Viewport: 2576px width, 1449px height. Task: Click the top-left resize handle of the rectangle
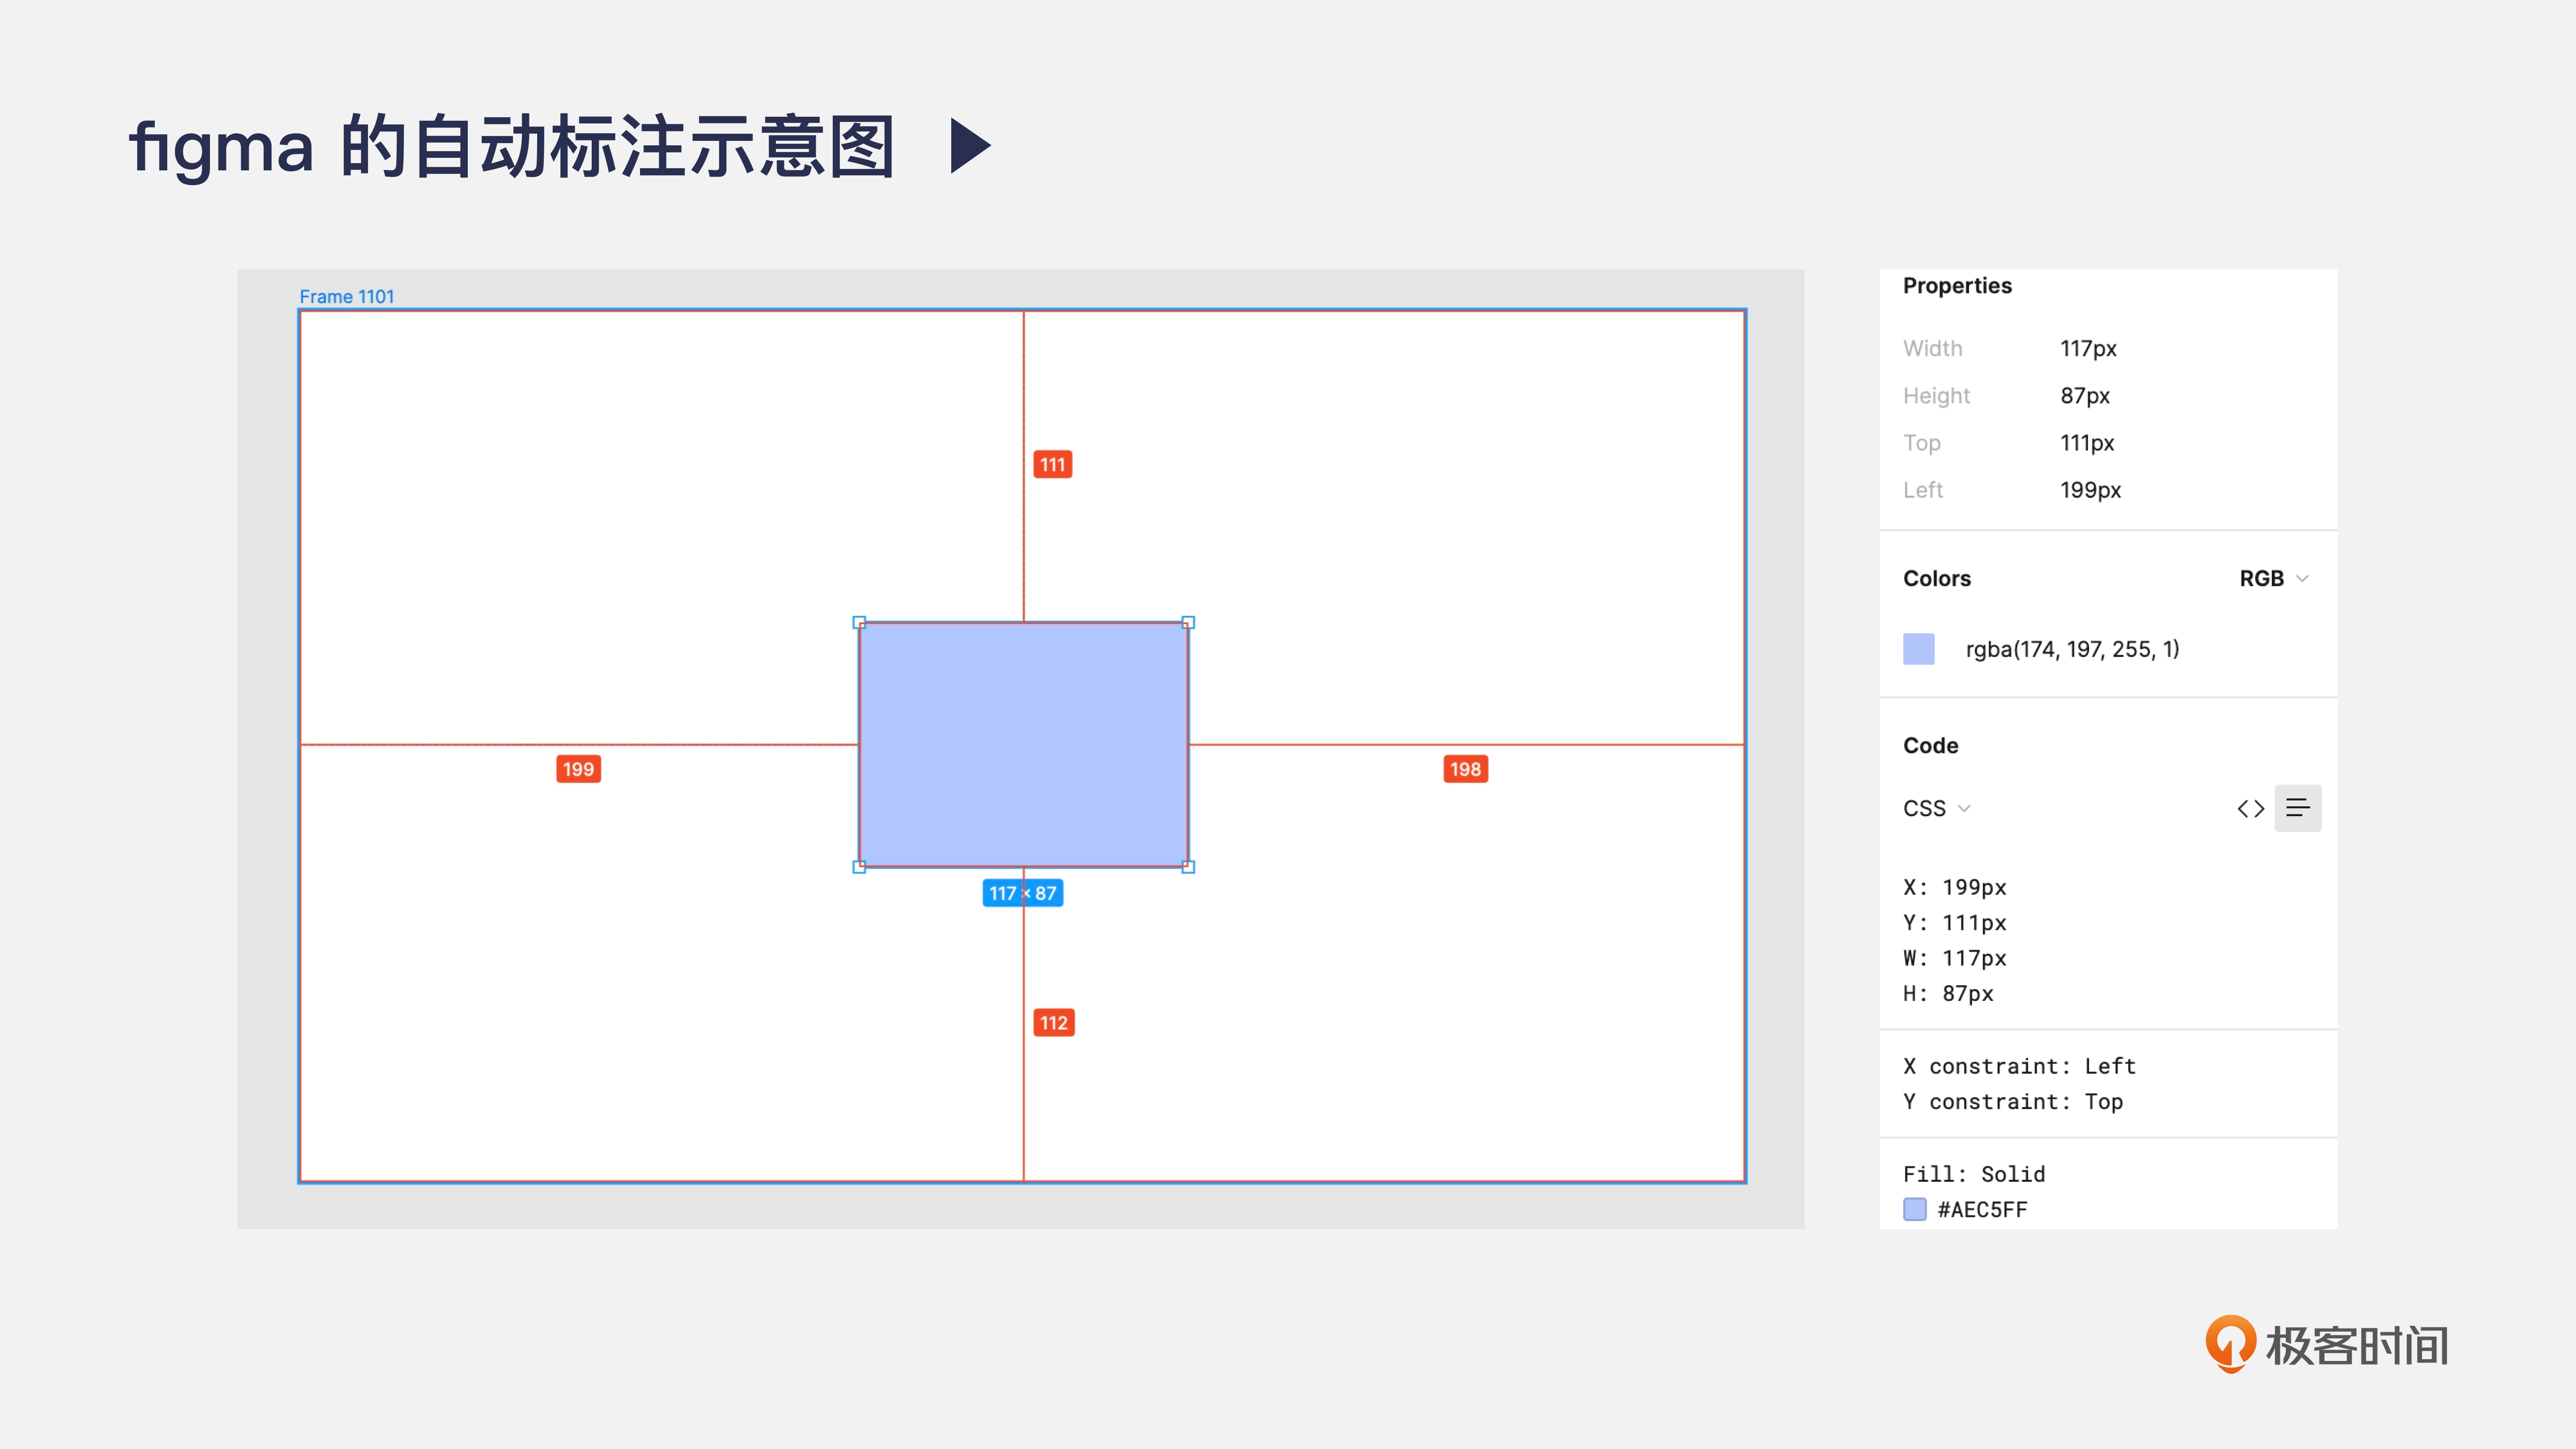tap(859, 622)
